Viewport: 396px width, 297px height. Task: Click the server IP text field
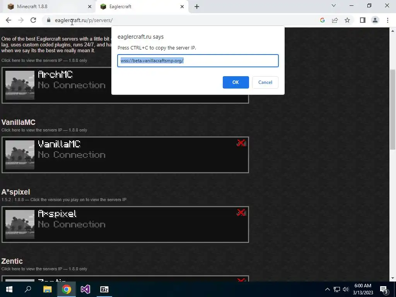(198, 61)
